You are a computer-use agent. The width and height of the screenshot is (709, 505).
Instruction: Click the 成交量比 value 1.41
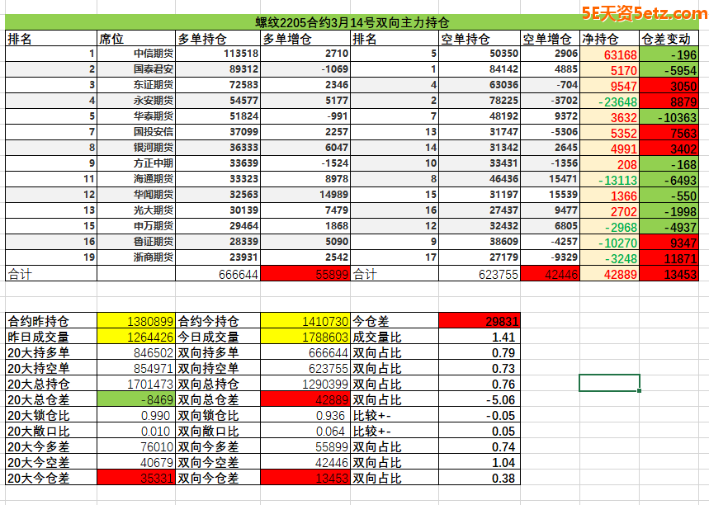(479, 337)
